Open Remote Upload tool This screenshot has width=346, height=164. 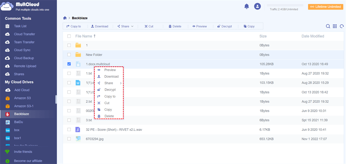(25, 66)
